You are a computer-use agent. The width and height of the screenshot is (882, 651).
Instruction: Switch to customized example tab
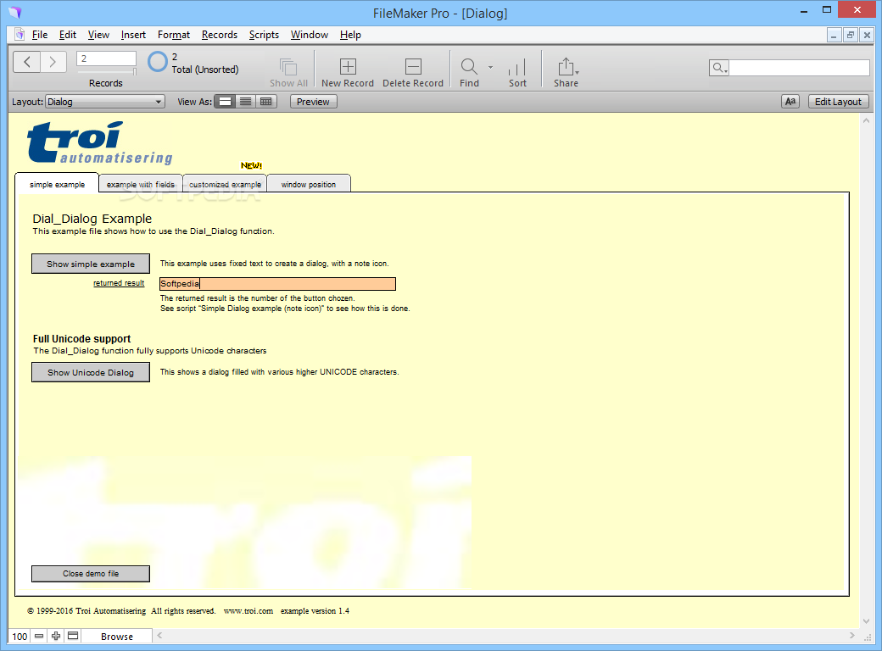click(225, 184)
